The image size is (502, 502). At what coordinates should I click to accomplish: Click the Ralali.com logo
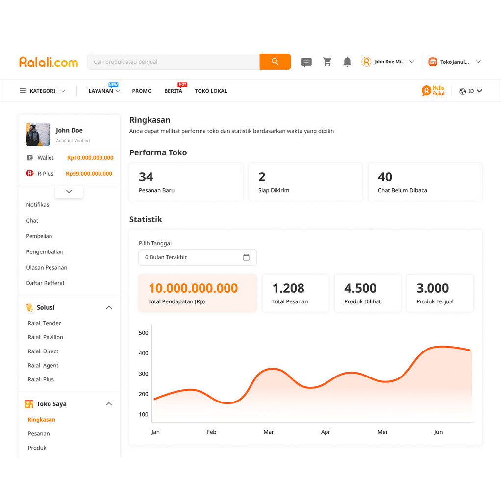pyautogui.click(x=49, y=62)
